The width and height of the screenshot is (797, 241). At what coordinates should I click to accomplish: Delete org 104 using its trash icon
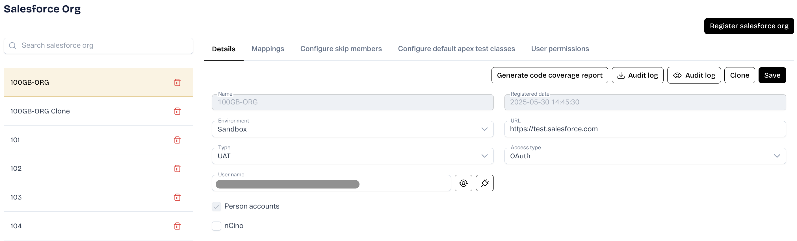[x=177, y=226]
